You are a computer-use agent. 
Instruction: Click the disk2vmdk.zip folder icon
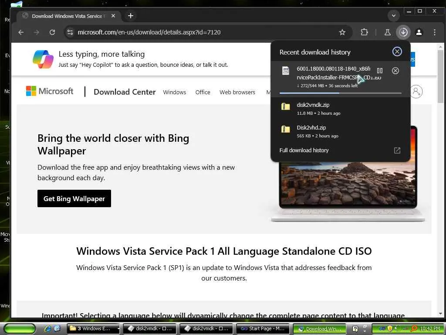pyautogui.click(x=286, y=106)
